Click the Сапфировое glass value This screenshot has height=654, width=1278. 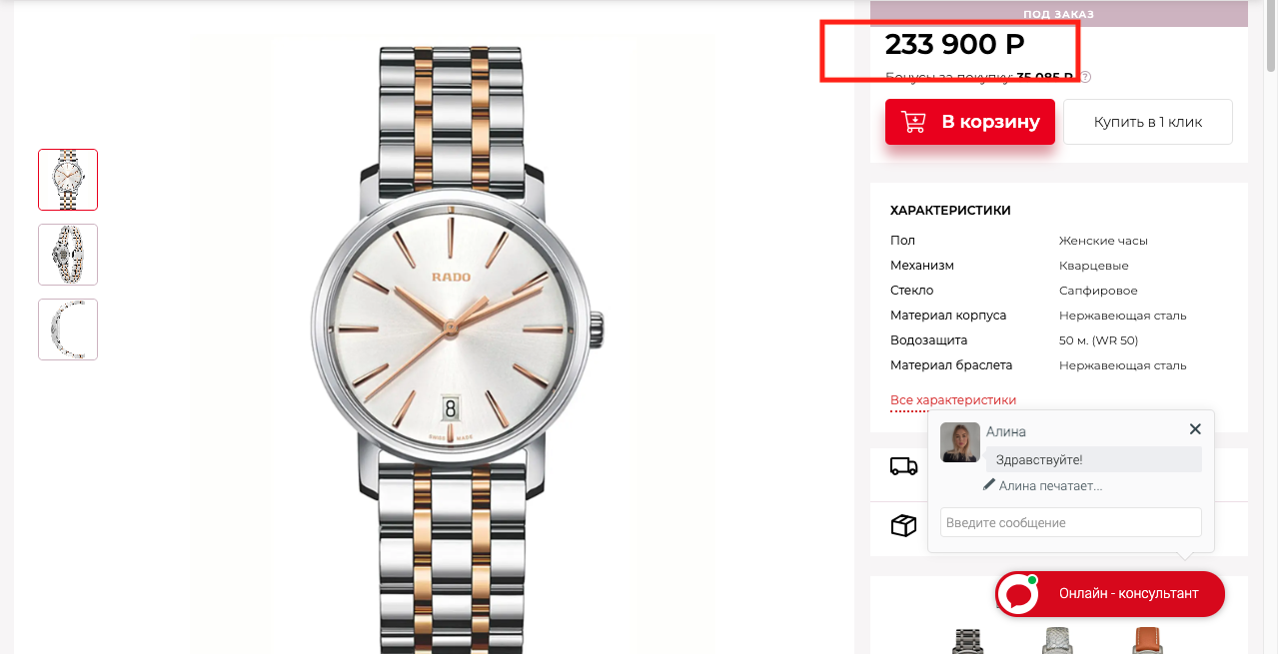[x=1098, y=291]
